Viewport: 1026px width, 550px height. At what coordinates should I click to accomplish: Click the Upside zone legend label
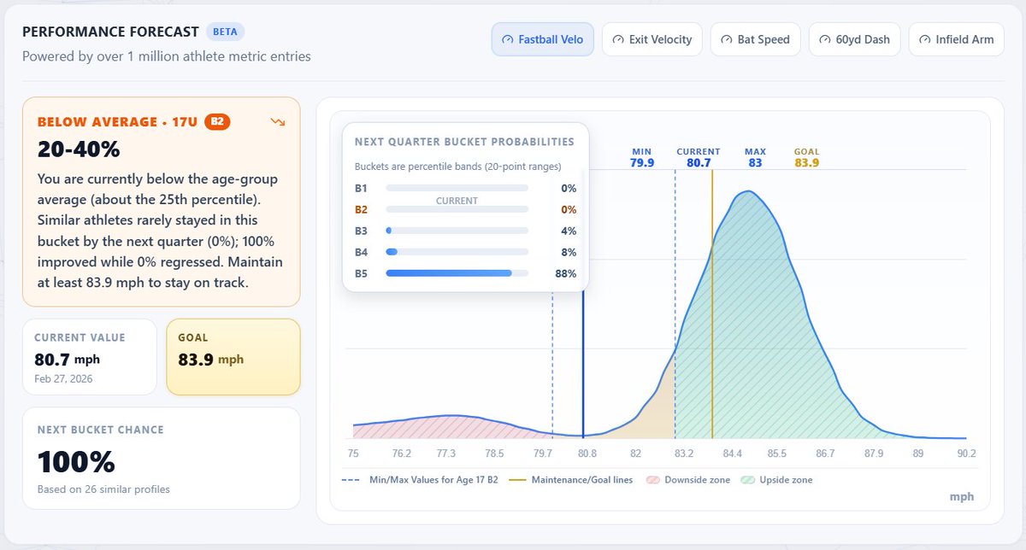786,480
